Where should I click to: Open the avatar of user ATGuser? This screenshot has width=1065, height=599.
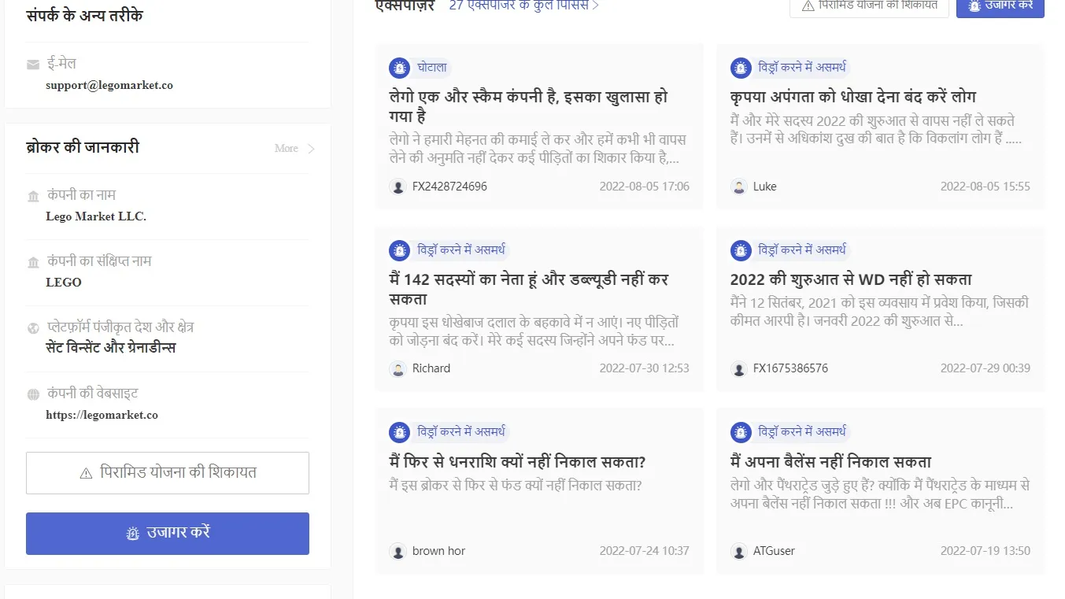pos(738,551)
